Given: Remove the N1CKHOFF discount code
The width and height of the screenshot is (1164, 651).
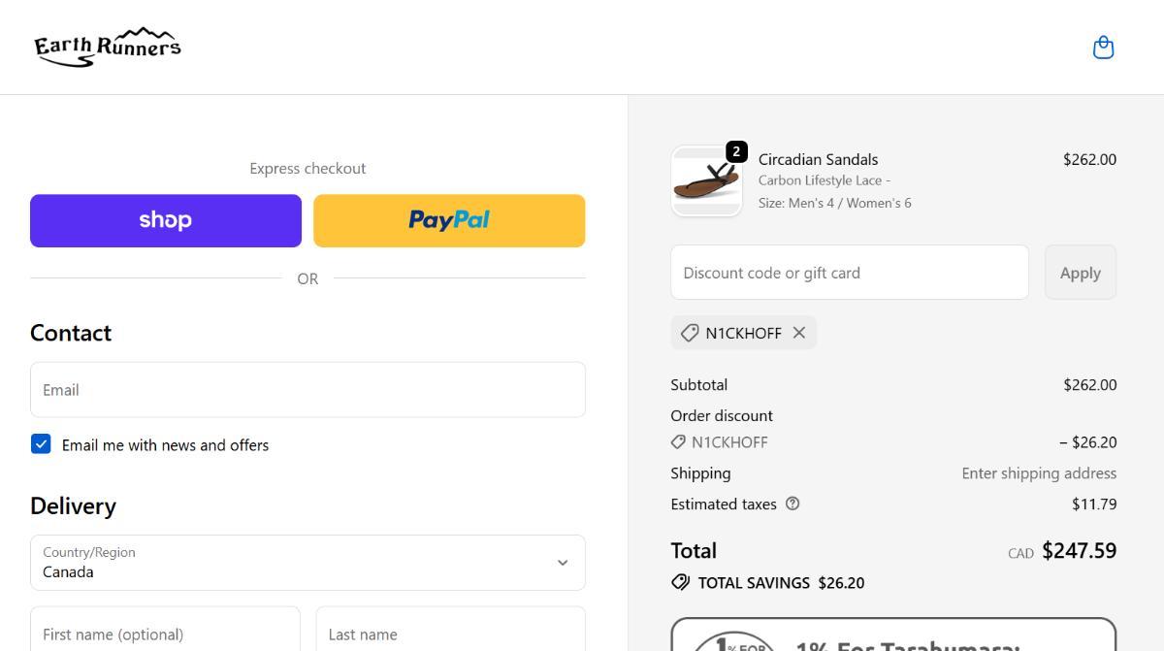Looking at the screenshot, I should tap(798, 333).
